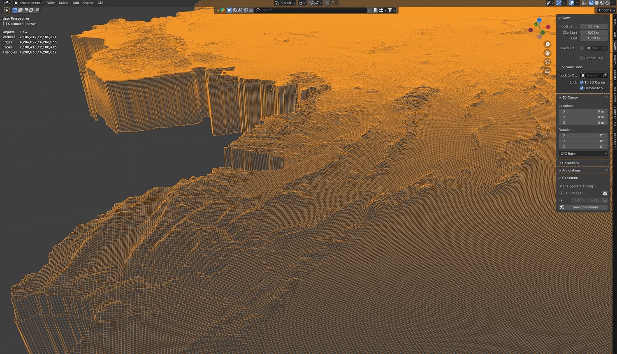Switch to Wireframe viewport shading
The image size is (617, 354).
click(591, 3)
